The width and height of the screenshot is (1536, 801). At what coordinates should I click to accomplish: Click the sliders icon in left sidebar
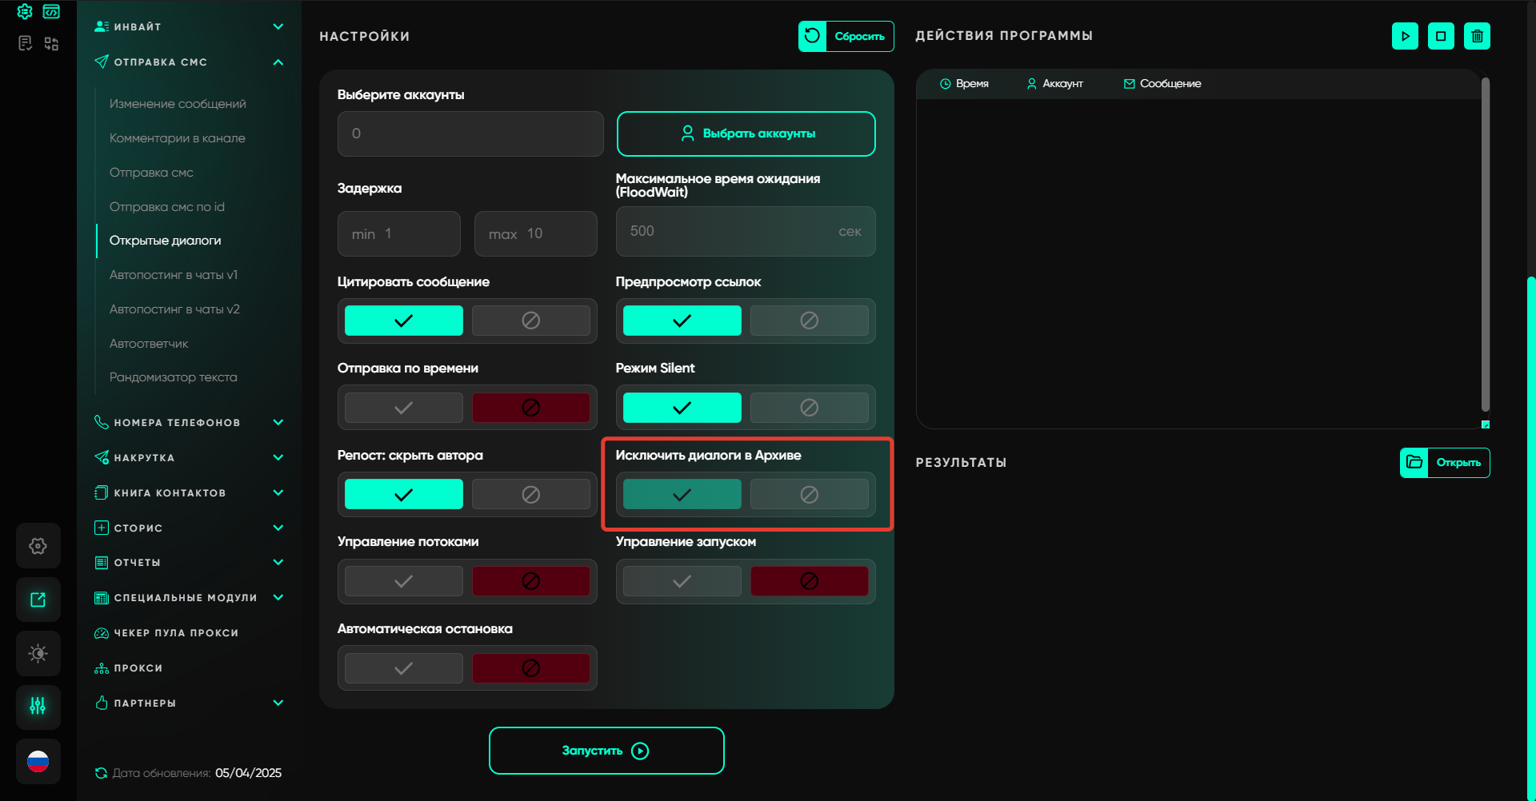38,706
